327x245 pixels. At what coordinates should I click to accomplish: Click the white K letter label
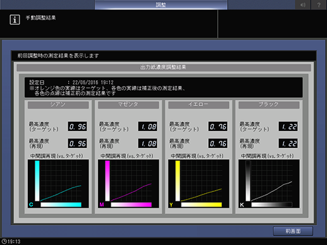tap(242, 205)
